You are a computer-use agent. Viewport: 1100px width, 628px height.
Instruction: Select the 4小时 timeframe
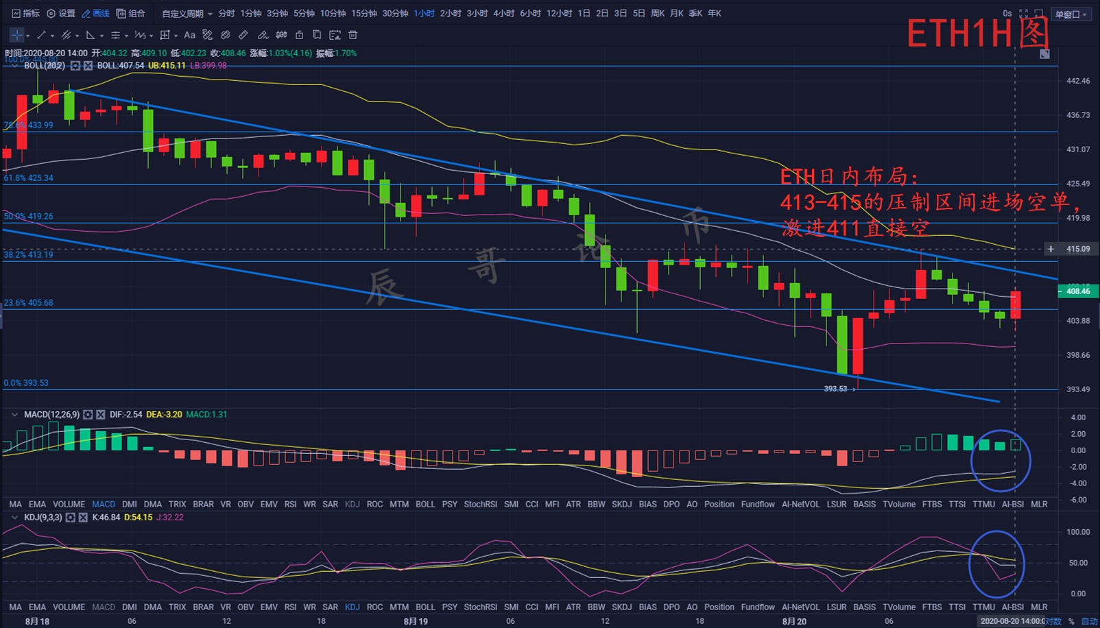click(x=503, y=14)
